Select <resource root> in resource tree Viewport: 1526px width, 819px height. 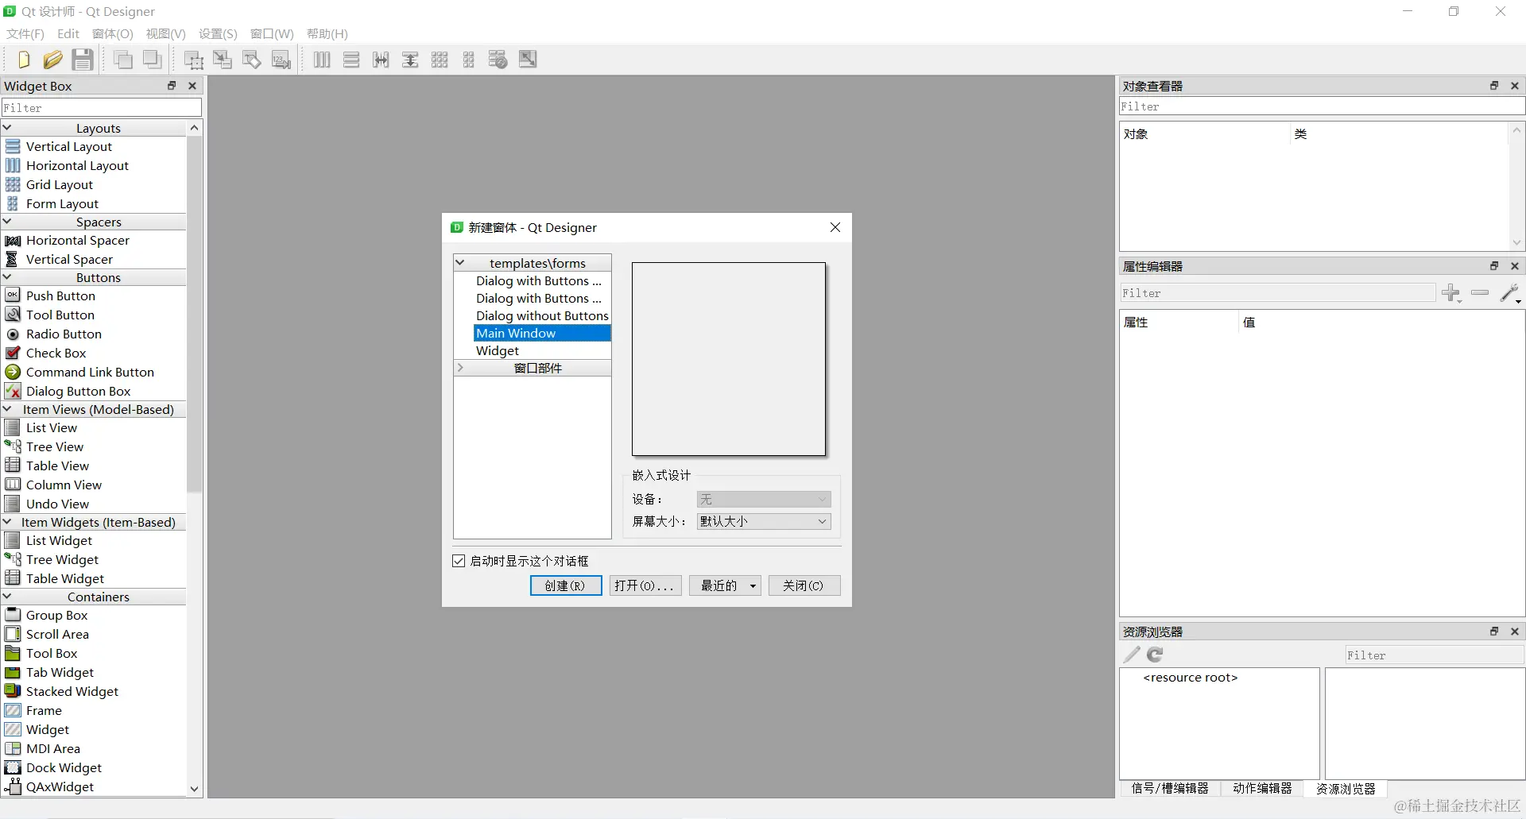click(1190, 678)
